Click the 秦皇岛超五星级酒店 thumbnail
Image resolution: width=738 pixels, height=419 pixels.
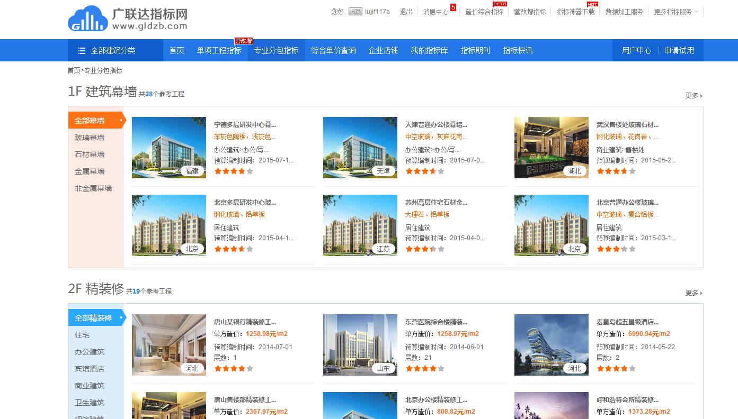pos(551,345)
